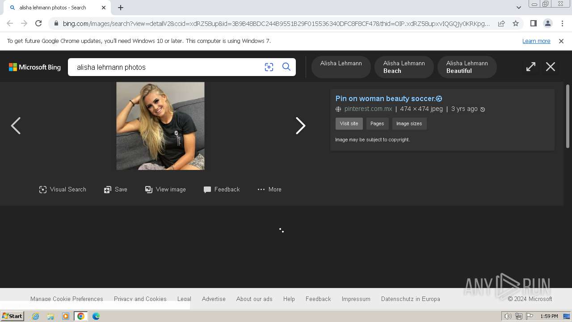Dismiss the Chrome update notification bar
The image size is (572, 322).
click(561, 41)
